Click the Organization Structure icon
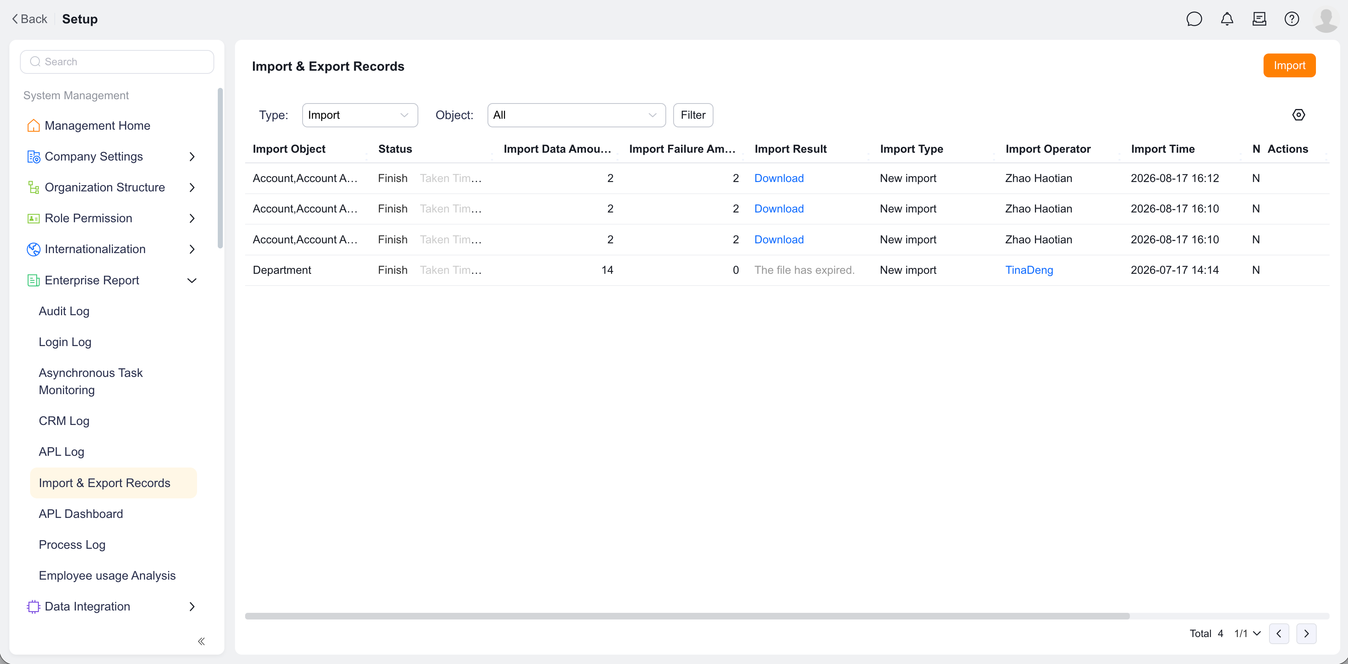1348x664 pixels. [34, 187]
